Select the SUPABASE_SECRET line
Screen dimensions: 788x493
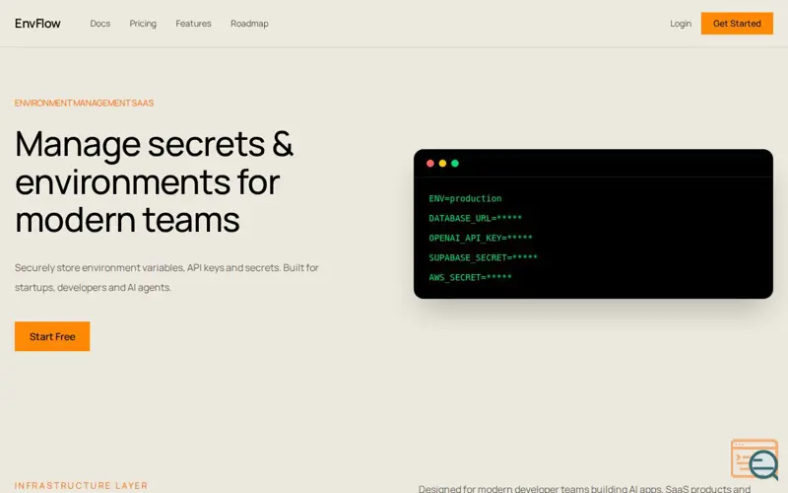pos(483,257)
